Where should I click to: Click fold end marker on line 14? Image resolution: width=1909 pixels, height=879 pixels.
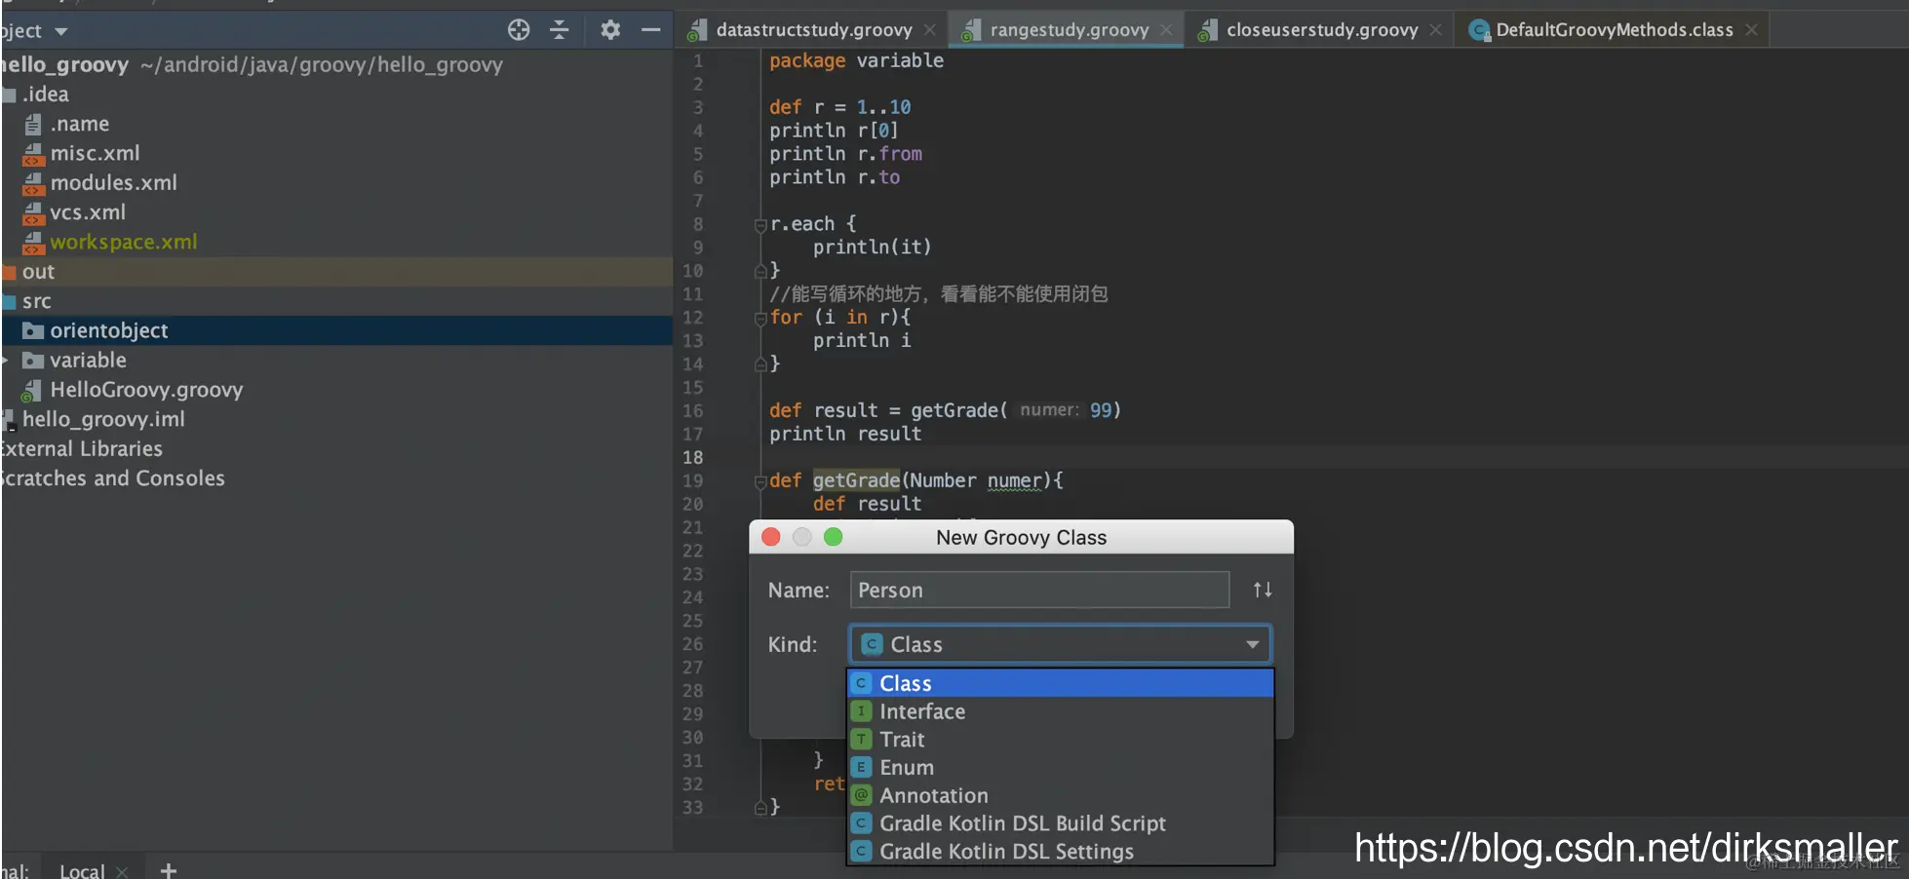tap(760, 364)
